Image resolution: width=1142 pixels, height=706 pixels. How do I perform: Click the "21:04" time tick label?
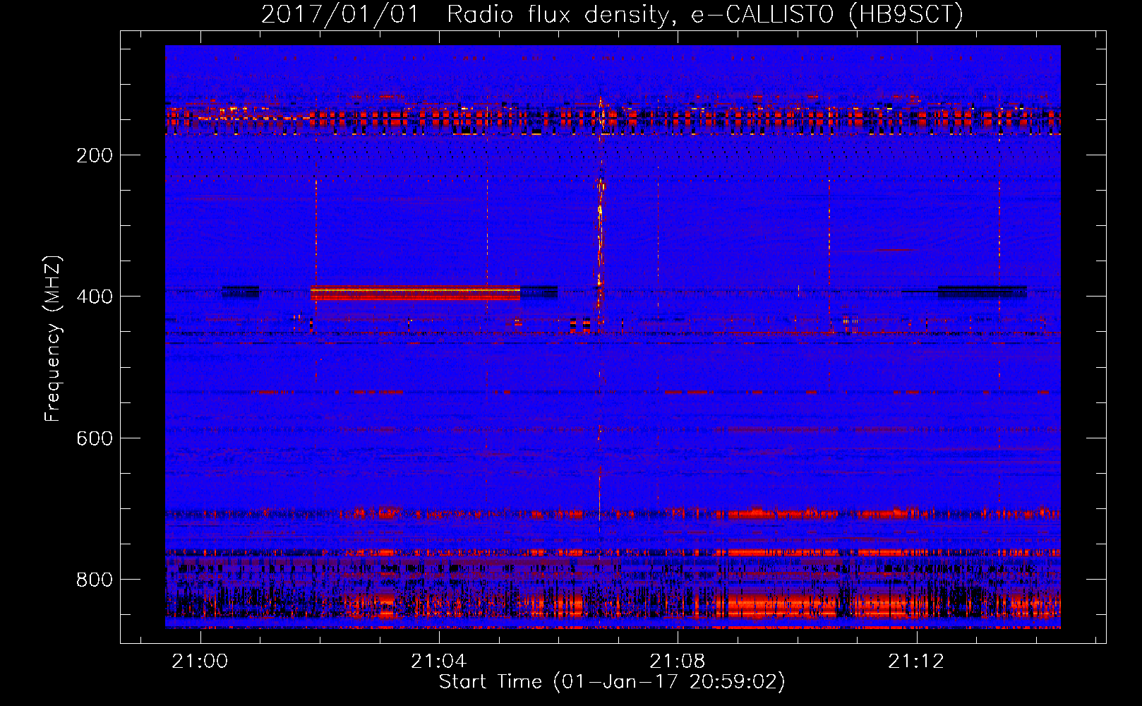[x=439, y=662]
